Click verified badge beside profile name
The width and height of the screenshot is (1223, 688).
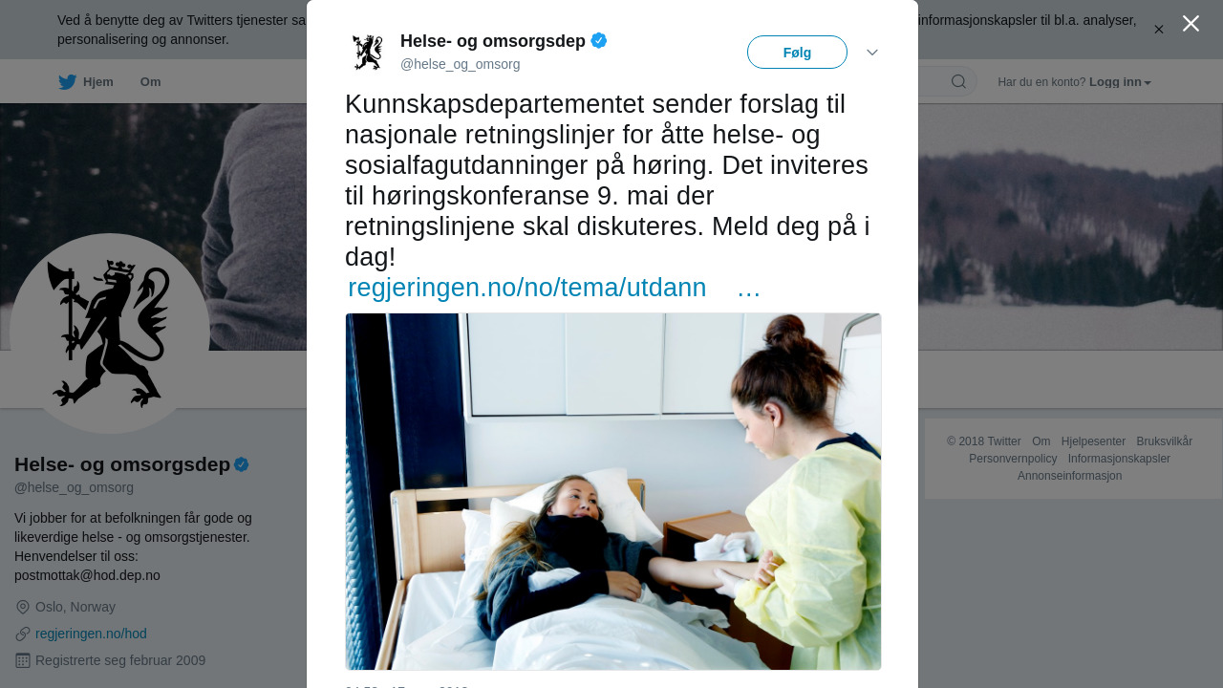pyautogui.click(x=242, y=464)
